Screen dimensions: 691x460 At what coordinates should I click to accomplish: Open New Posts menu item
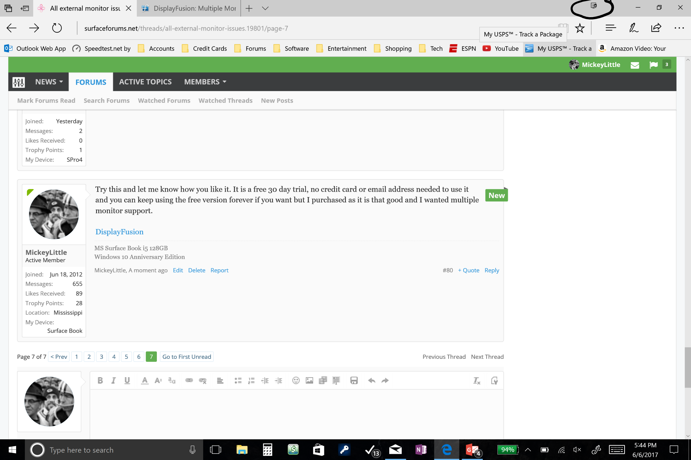pos(277,100)
